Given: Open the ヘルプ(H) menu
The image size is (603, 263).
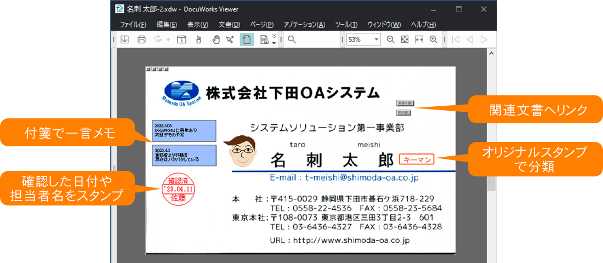Looking at the screenshot, I should click(x=423, y=25).
